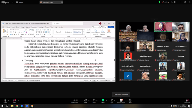This screenshot has height=108, width=192.
Task: Click the Sort icon in Paragraph group
Action: 48,34
